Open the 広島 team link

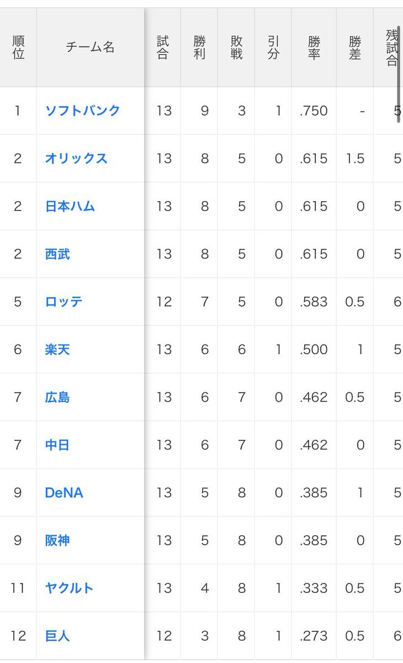57,397
